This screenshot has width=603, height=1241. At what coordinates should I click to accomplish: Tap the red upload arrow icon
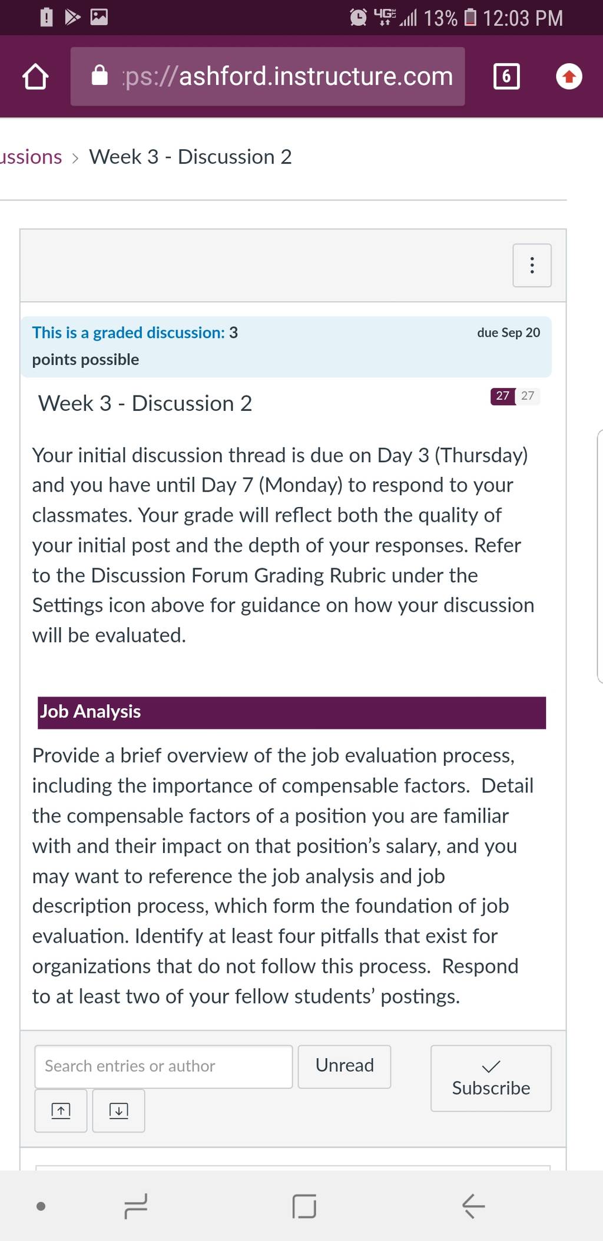pos(569,77)
